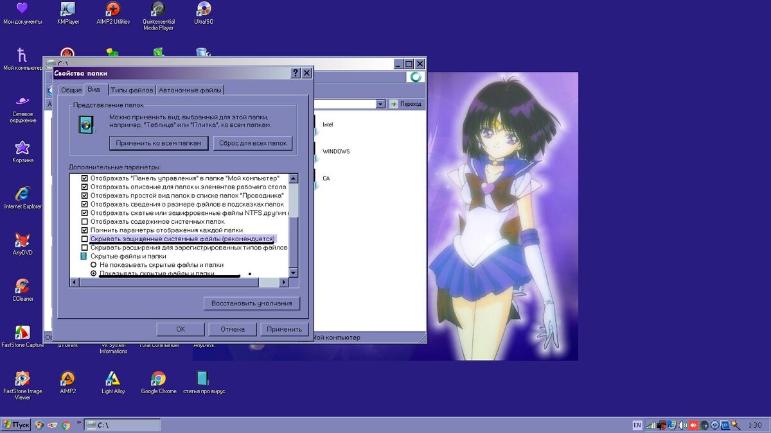
Task: Click the Internet Explorer desktop icon
Action: 22,198
